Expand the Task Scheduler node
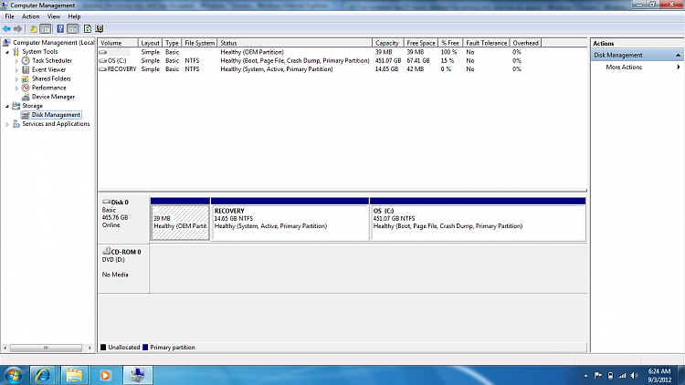Image resolution: width=685 pixels, height=385 pixels. (x=16, y=61)
